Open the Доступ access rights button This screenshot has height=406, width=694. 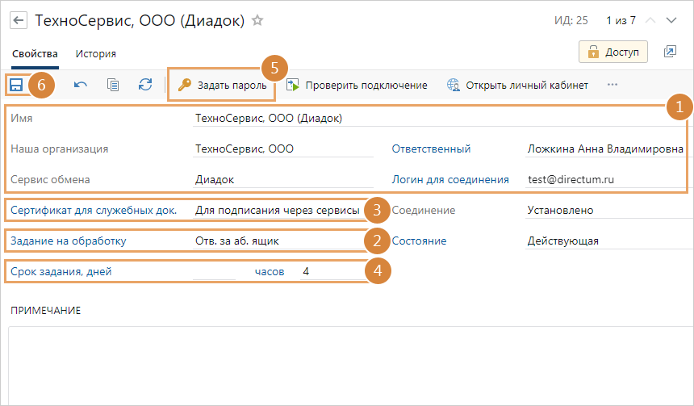click(x=613, y=52)
